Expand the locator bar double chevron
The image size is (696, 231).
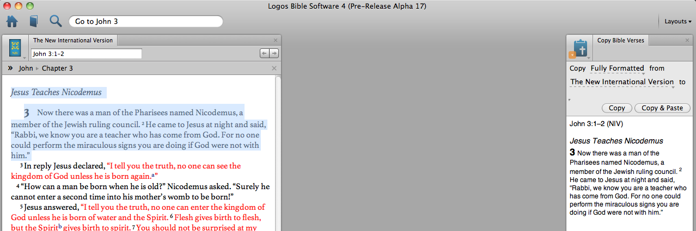click(11, 68)
